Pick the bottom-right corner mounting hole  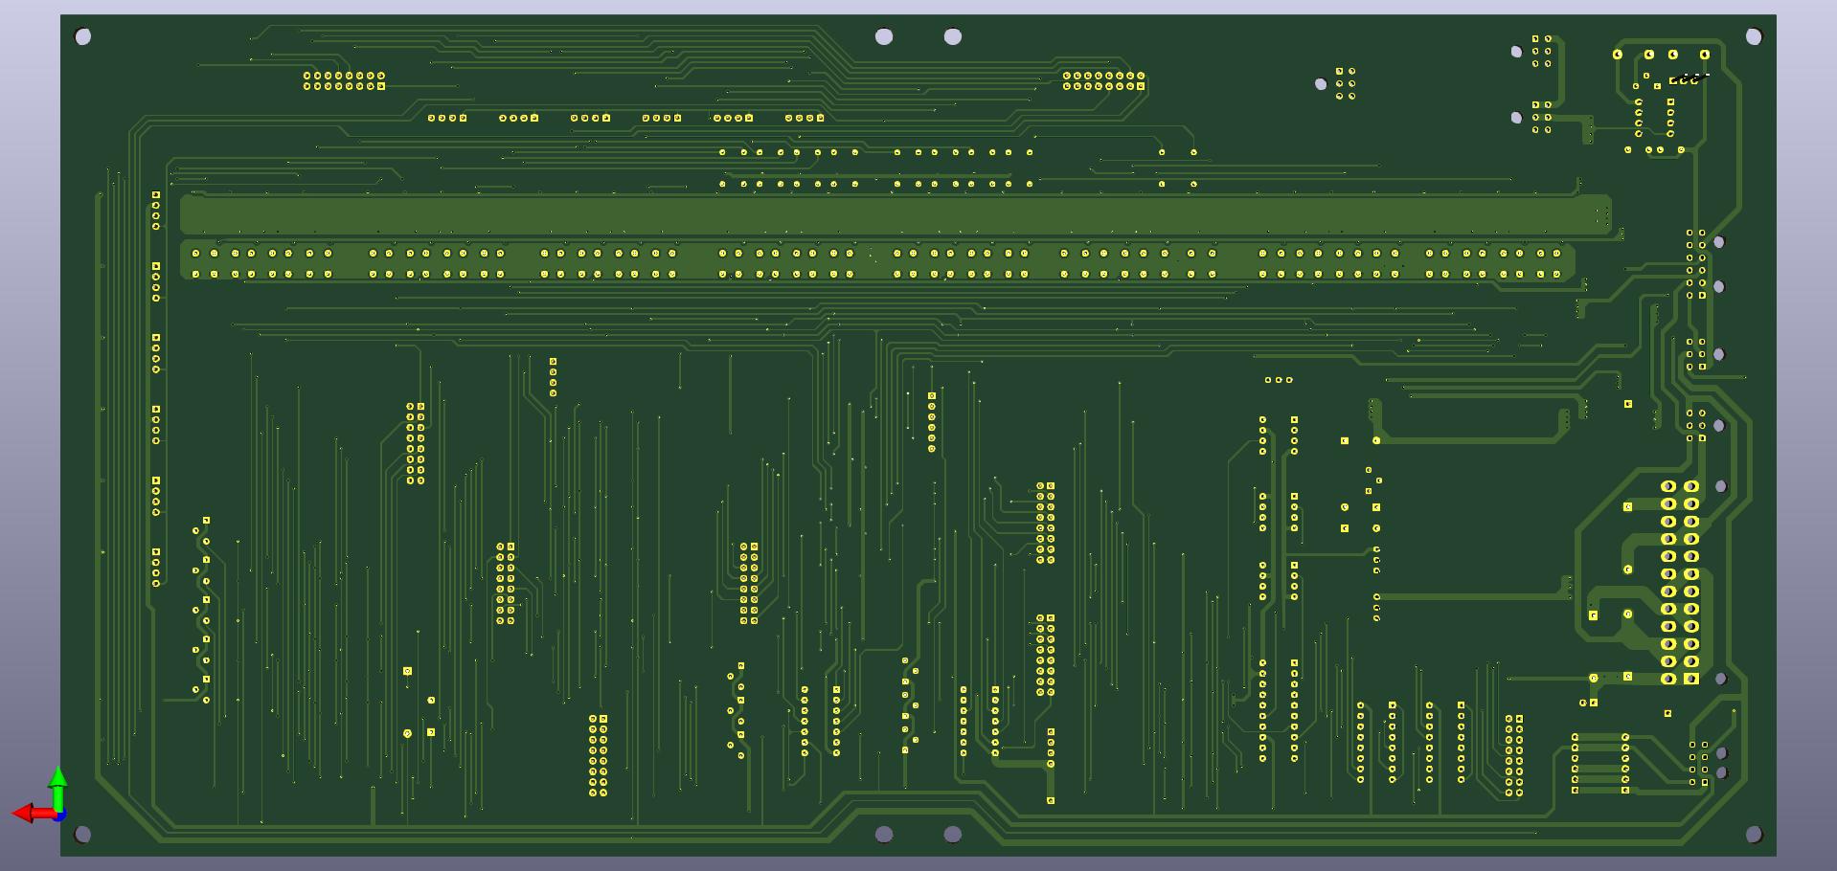point(1754,835)
